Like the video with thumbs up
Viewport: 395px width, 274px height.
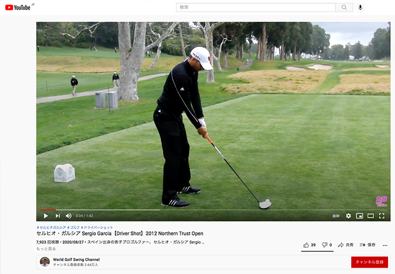point(309,245)
